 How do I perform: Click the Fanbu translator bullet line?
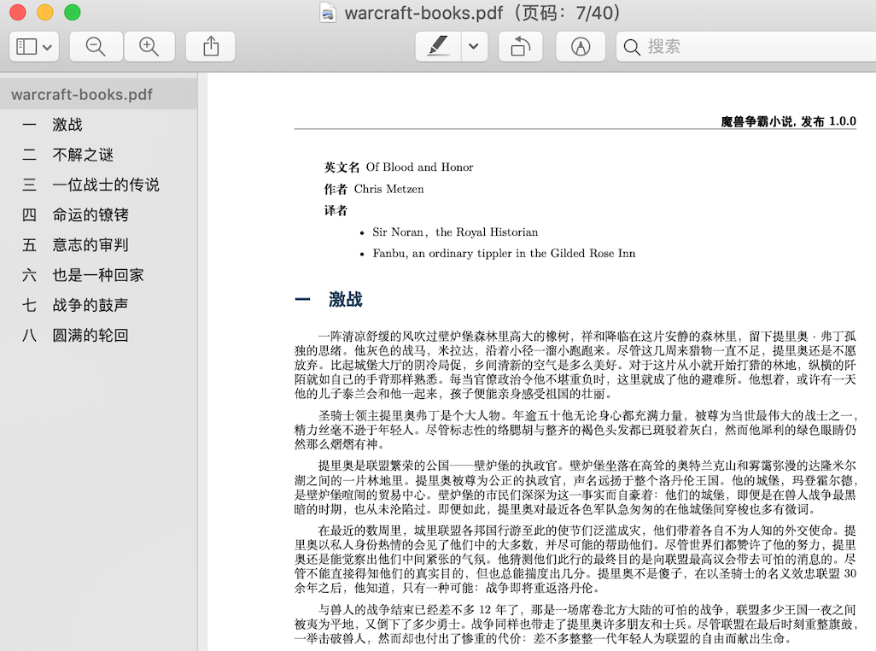504,253
